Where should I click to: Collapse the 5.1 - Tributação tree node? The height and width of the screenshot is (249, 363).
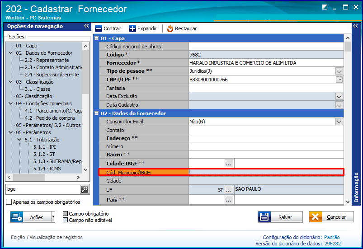pyautogui.click(x=19, y=140)
